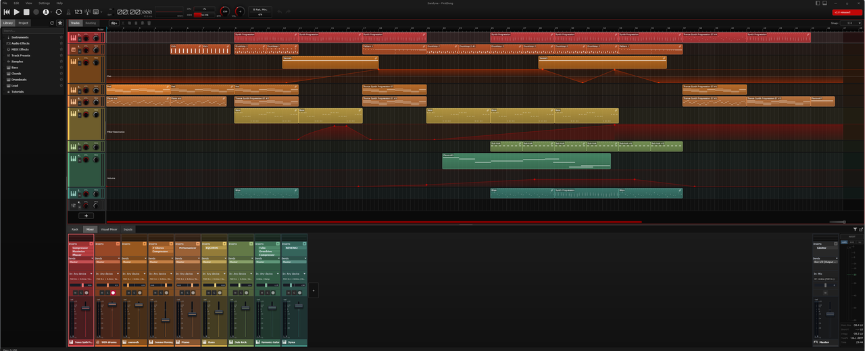Click the library search field

tap(32, 30)
